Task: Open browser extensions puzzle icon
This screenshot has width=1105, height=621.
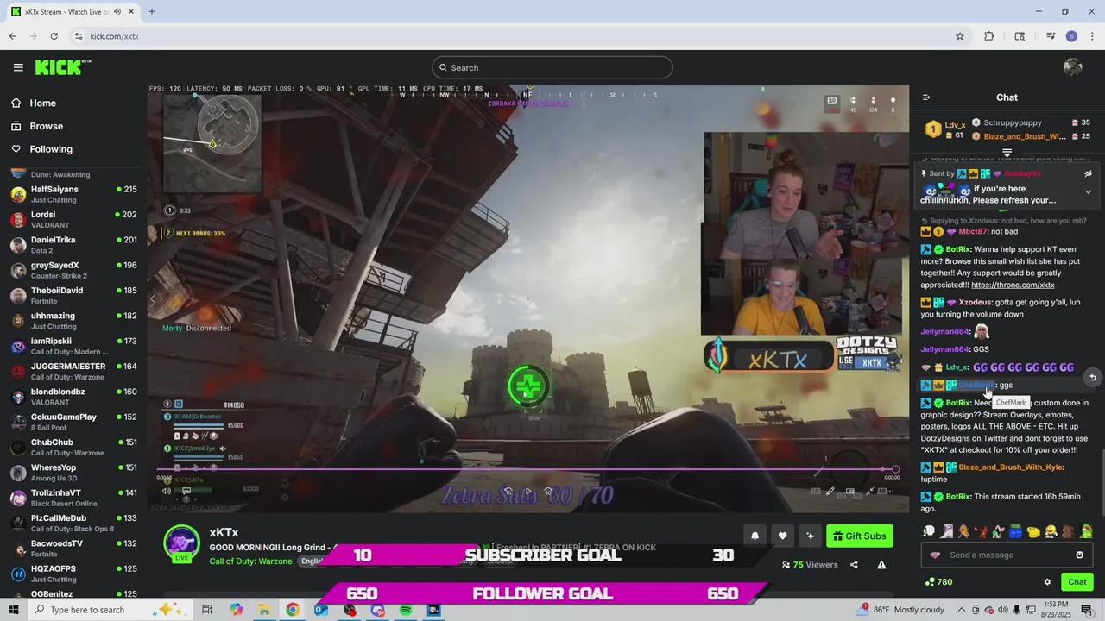Action: click(989, 36)
